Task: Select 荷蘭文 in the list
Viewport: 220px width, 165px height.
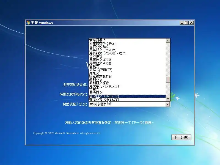Action: pyautogui.click(x=127, y=90)
